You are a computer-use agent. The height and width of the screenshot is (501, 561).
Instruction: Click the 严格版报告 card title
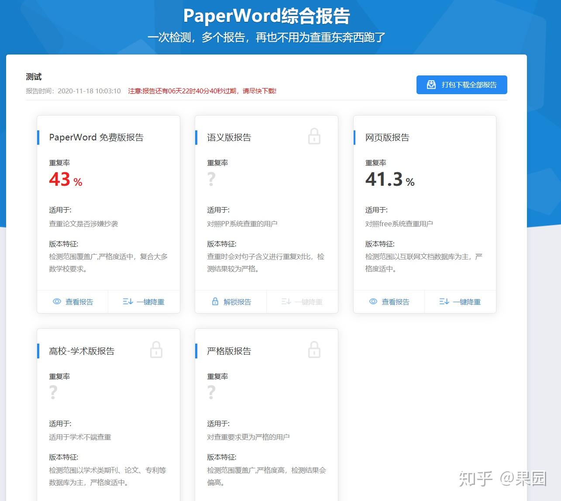[229, 351]
